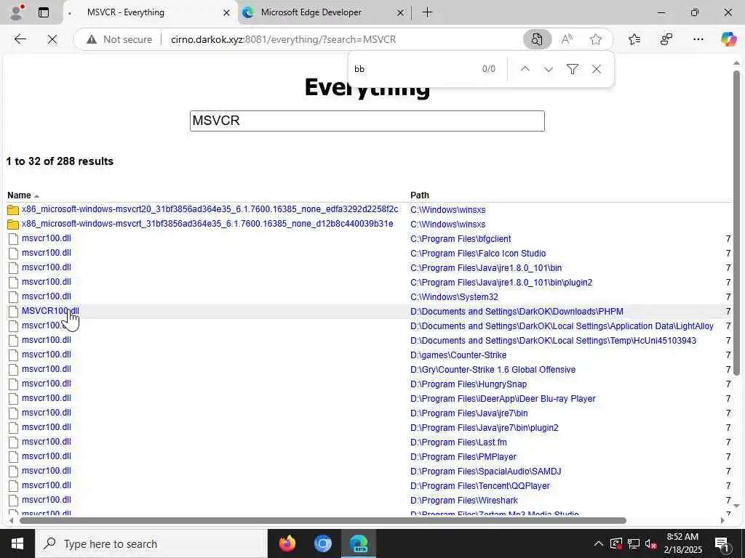Open path D:\Program Files\HungrySnap
This screenshot has width=745, height=558.
tap(469, 384)
